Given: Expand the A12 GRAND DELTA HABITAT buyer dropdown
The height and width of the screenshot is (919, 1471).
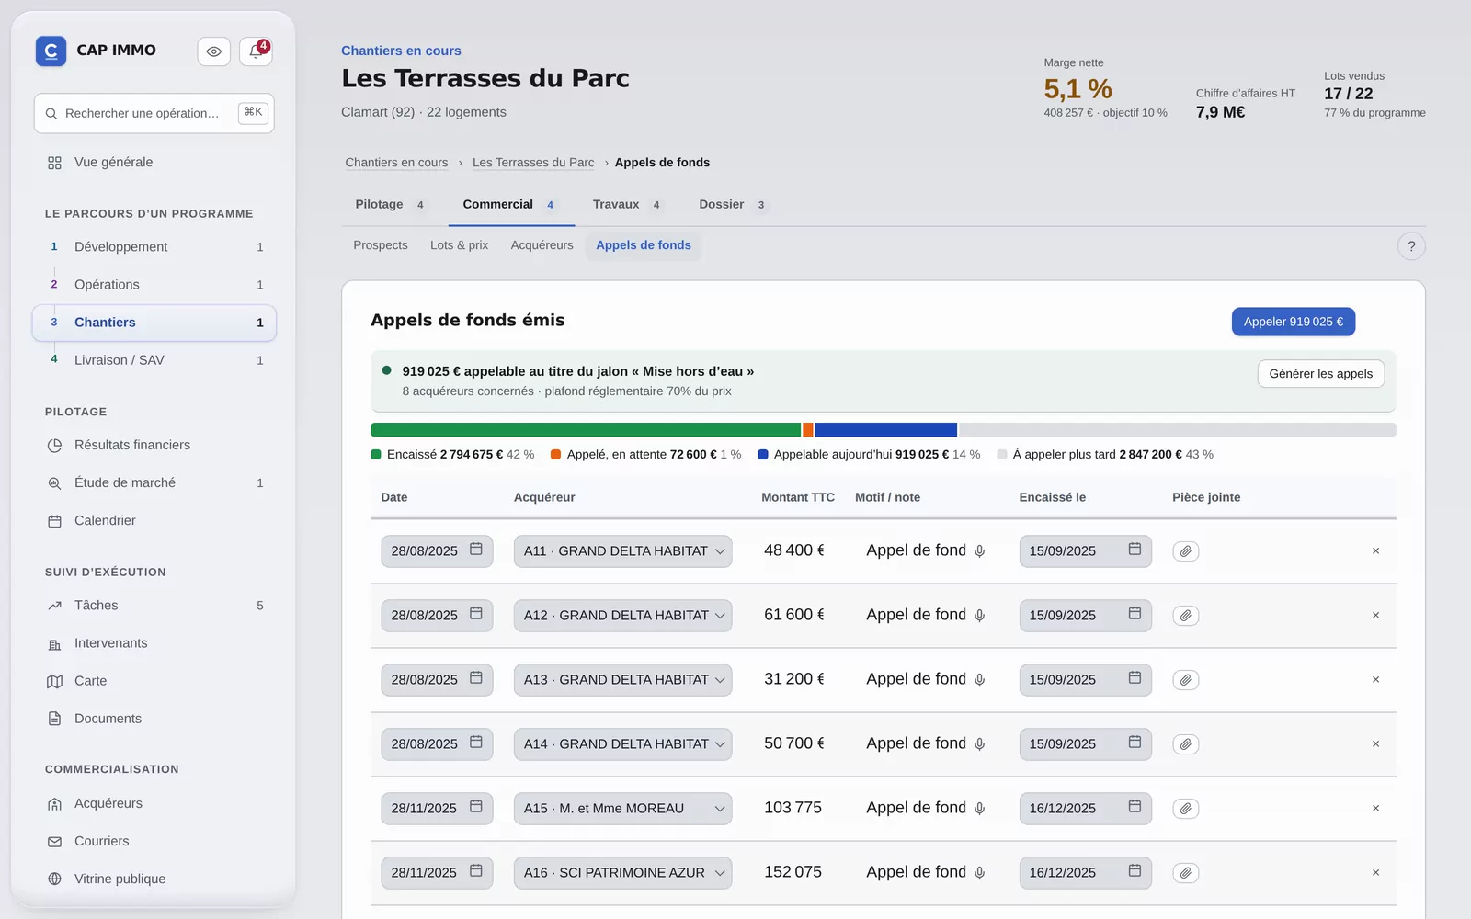Looking at the screenshot, I should (x=622, y=616).
